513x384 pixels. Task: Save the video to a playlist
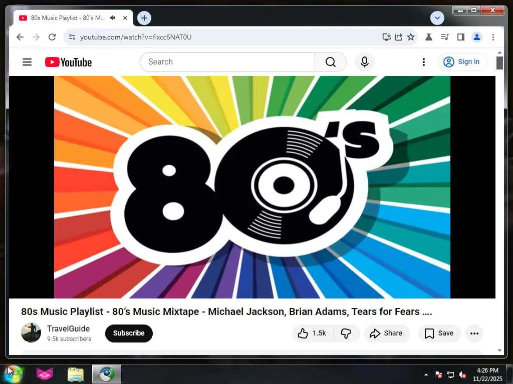click(439, 333)
